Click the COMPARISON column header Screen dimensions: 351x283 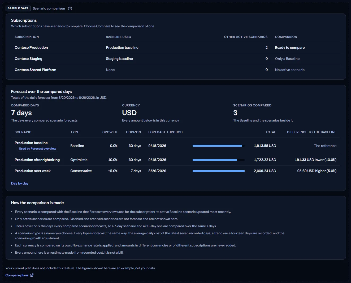pyautogui.click(x=286, y=37)
